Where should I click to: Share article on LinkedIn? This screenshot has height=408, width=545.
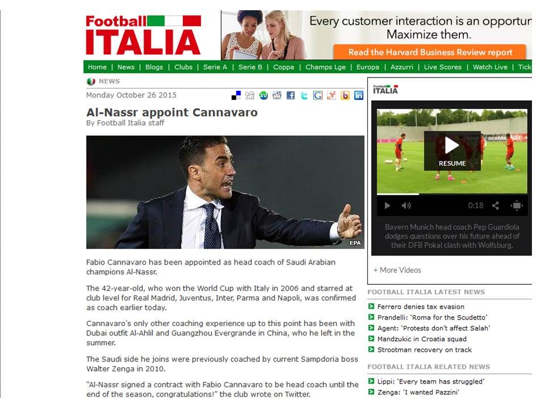[359, 95]
